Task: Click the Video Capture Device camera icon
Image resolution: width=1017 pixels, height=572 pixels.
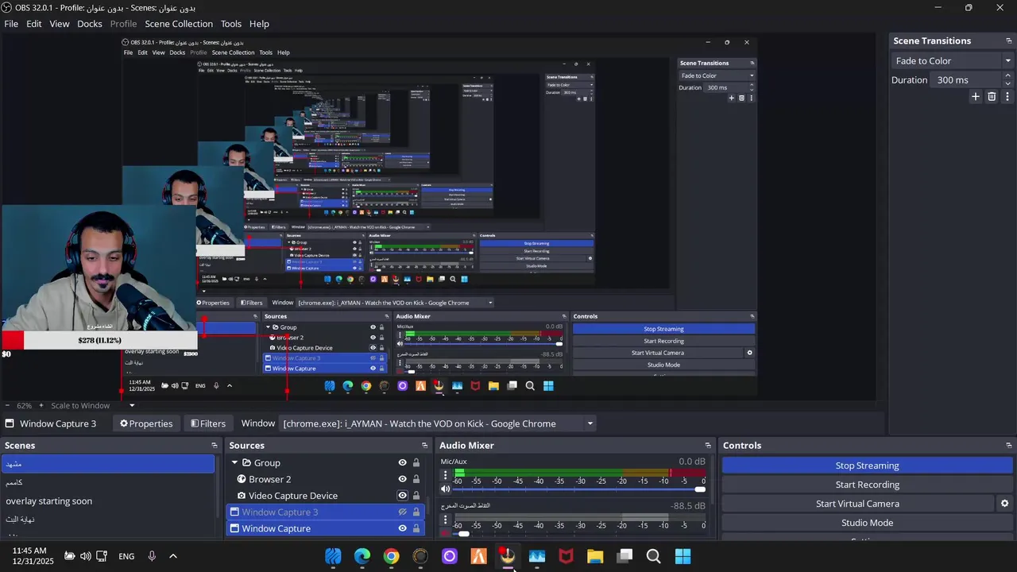Action: click(x=242, y=496)
